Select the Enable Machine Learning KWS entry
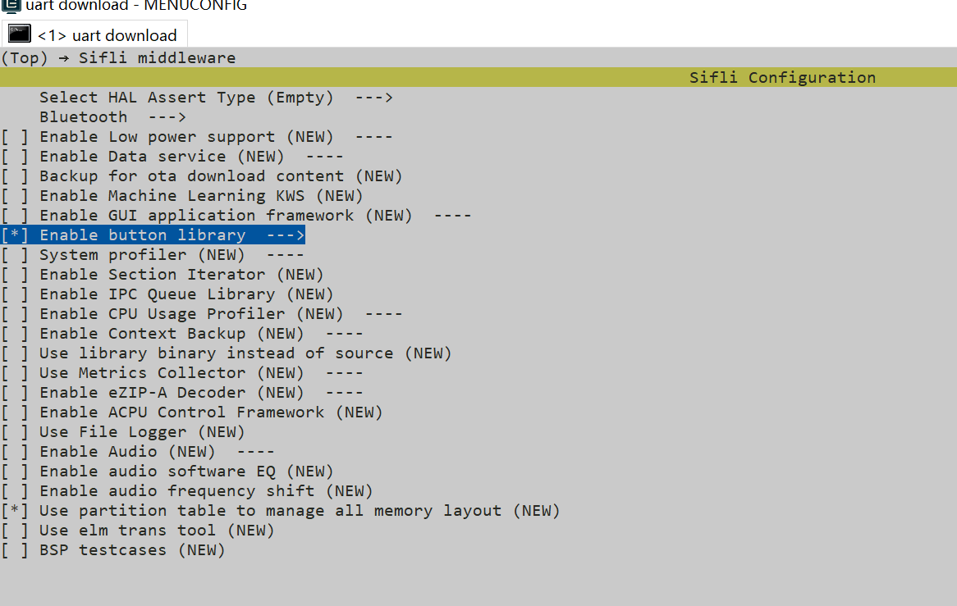Viewport: 957px width, 606px height. [x=200, y=196]
